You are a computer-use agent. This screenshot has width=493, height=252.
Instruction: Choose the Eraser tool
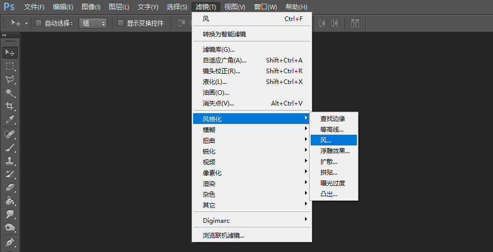10,187
